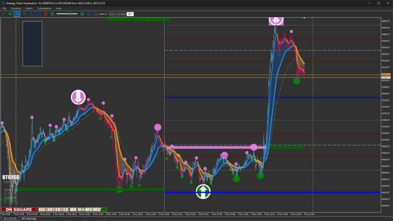This screenshot has width=393, height=221.
Task: Open the Collaudatore menu
Action: (44, 8)
